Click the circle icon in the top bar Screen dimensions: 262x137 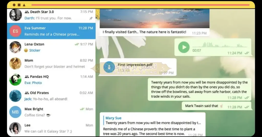click(14, 5)
